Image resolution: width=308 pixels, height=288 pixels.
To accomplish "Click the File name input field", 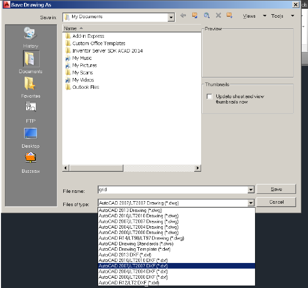I will (x=173, y=190).
